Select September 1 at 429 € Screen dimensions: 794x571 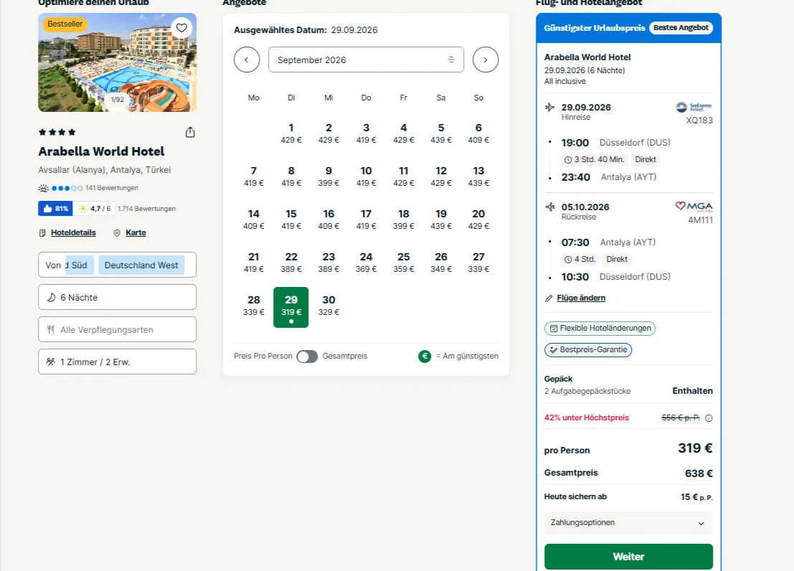pos(291,133)
